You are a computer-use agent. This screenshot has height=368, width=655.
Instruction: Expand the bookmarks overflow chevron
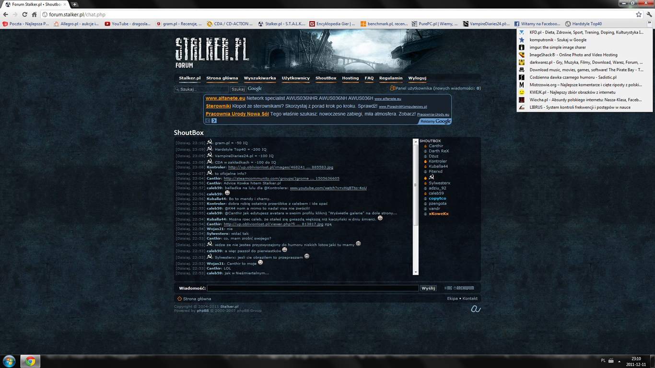(x=649, y=23)
